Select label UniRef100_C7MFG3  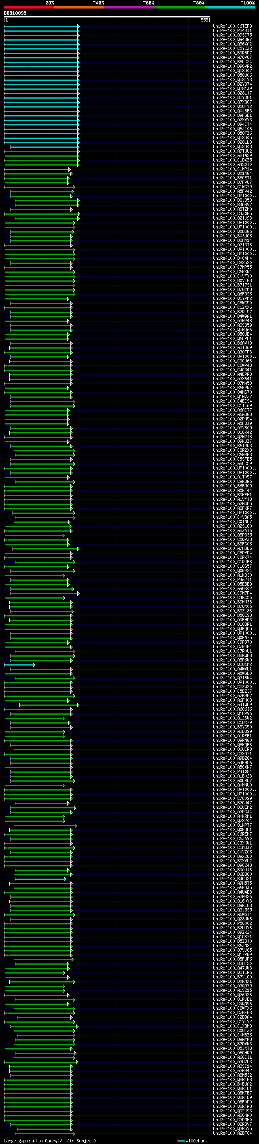pos(232,1013)
